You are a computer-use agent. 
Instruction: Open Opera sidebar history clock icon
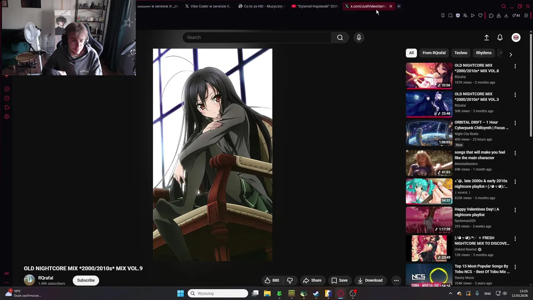[x=7, y=98]
